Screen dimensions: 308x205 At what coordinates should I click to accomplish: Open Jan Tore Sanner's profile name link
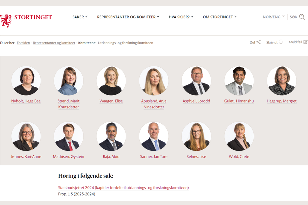154,156
